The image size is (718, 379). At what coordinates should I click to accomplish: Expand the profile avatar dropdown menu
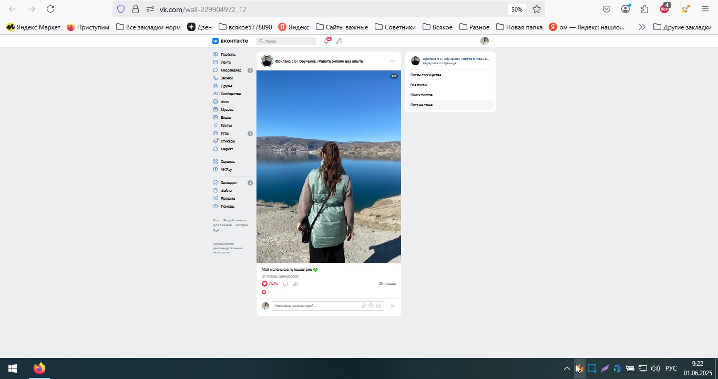pyautogui.click(x=487, y=41)
